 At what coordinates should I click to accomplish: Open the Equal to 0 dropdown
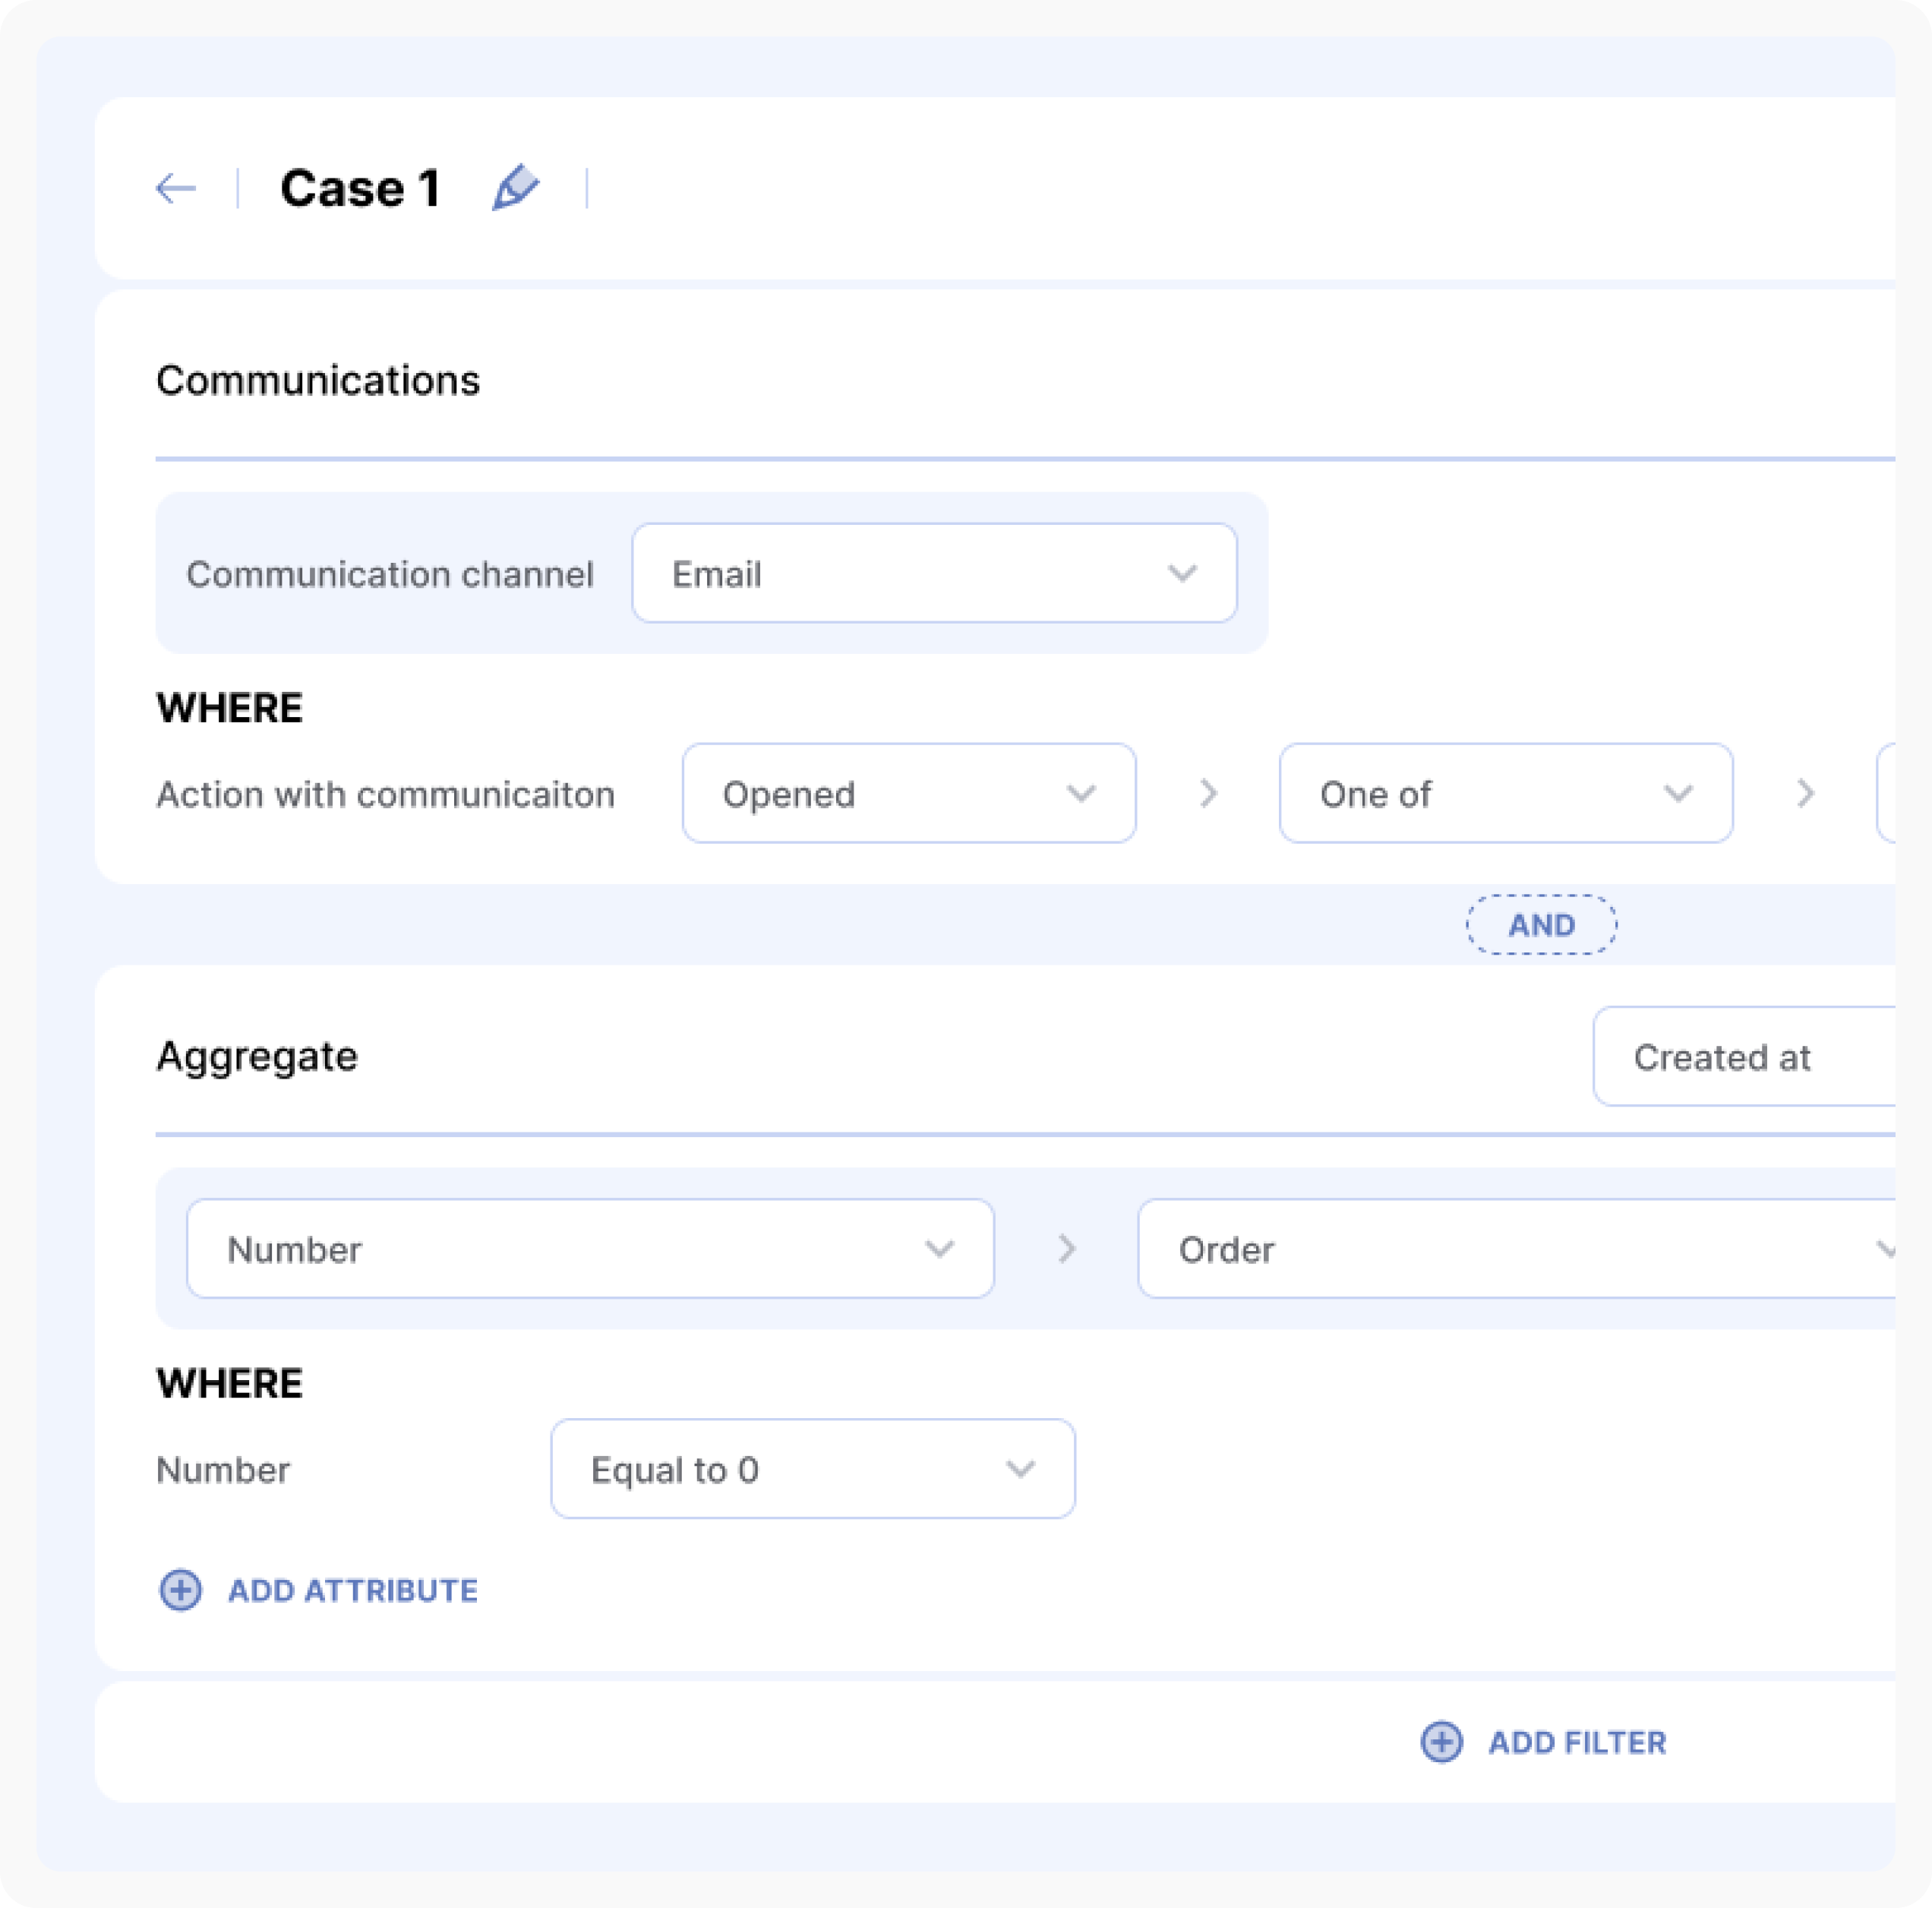point(812,1469)
